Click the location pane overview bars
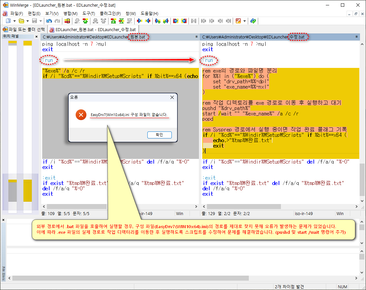The image size is (366, 290). pyautogui.click(x=20, y=127)
